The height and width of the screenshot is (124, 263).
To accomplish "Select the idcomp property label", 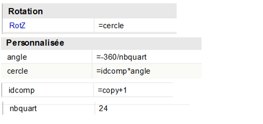I will (x=21, y=90).
